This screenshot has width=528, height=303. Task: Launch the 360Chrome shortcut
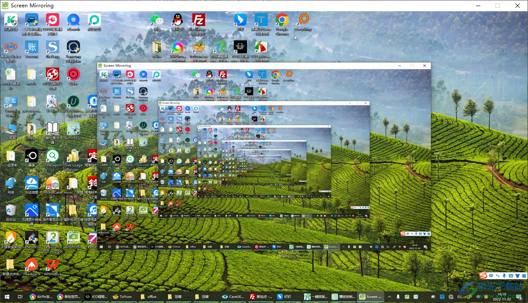point(177,47)
